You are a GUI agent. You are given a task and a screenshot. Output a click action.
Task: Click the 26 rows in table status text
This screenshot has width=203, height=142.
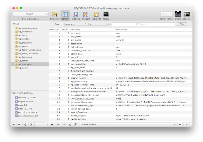click(x=88, y=124)
